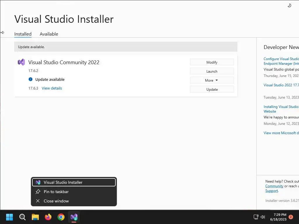The height and width of the screenshot is (224, 299).
Task: Open Windows Start menu
Action: click(x=9, y=217)
